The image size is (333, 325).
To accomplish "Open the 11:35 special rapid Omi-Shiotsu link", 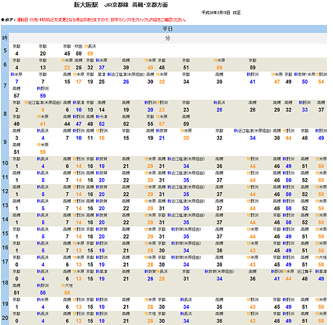I will 186,180.
